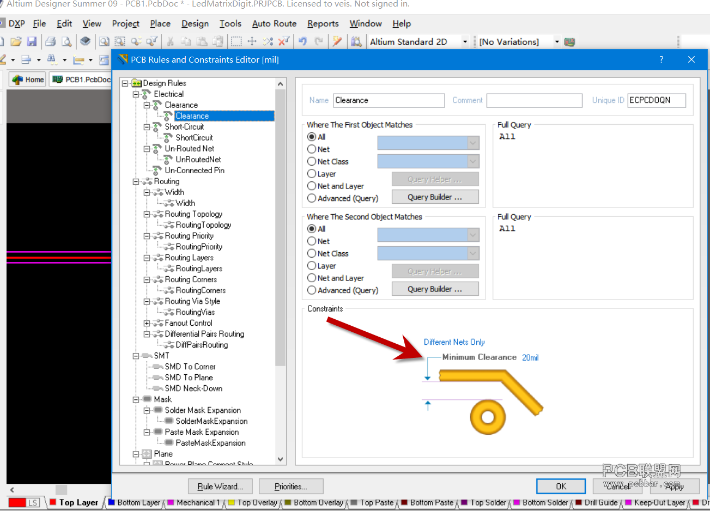This screenshot has height=511, width=710.
Task: Collapse the Design Rules root node
Action: (x=125, y=83)
